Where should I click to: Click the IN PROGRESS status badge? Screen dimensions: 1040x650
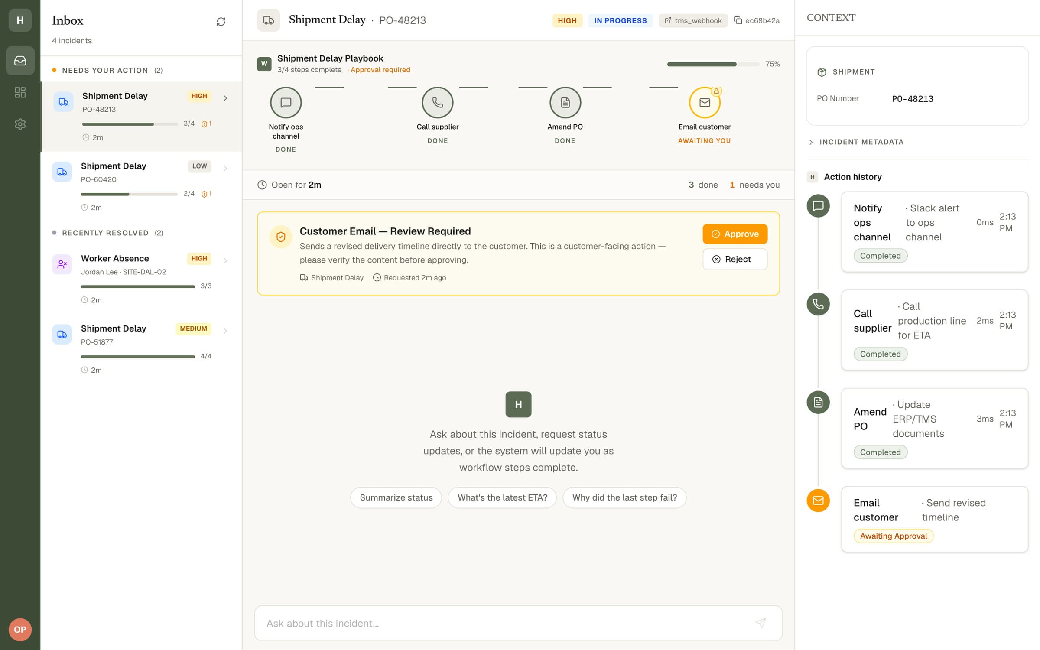tap(620, 20)
